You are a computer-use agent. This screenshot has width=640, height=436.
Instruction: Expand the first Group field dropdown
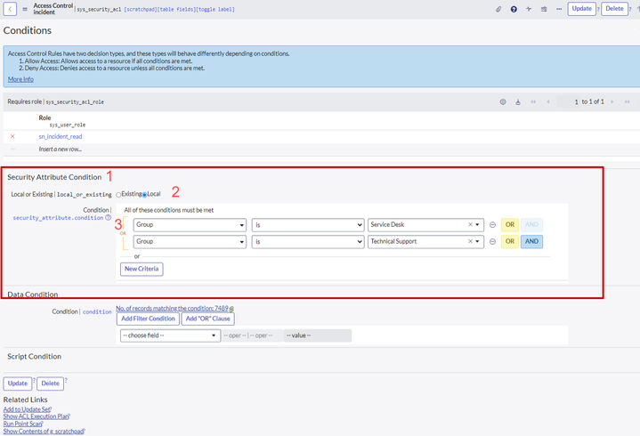tap(189, 225)
